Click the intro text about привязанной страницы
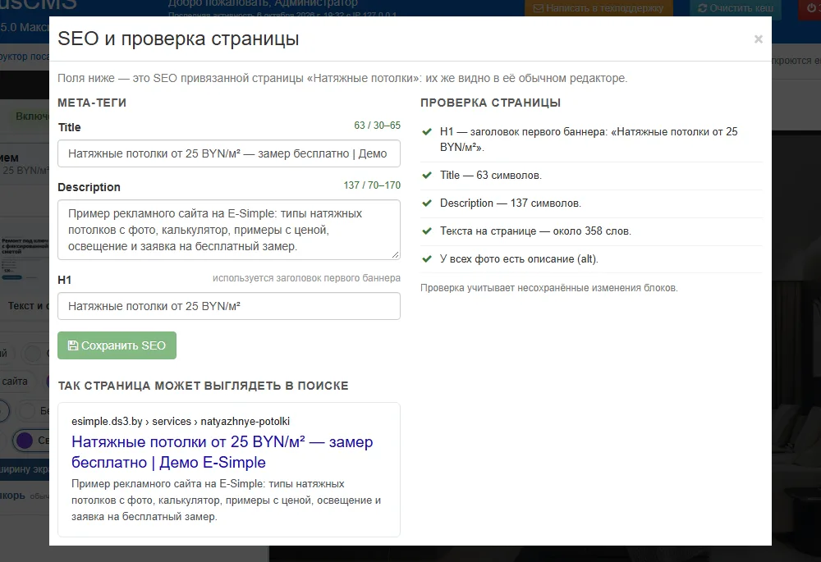 tap(342, 78)
